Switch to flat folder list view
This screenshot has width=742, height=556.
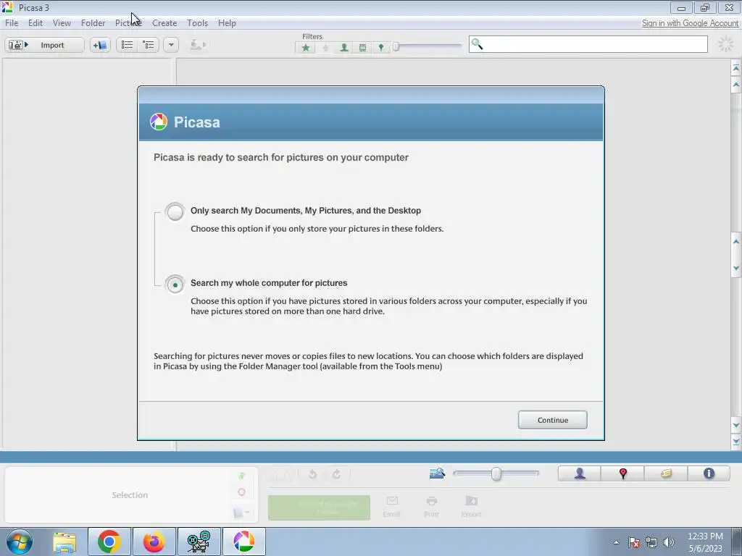(127, 45)
